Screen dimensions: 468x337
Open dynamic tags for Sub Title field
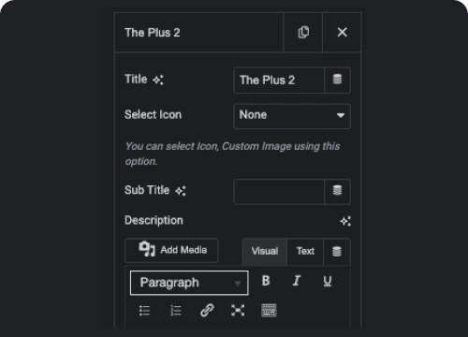337,191
